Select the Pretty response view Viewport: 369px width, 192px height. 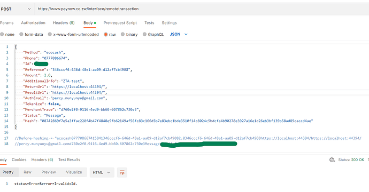(x=8, y=172)
